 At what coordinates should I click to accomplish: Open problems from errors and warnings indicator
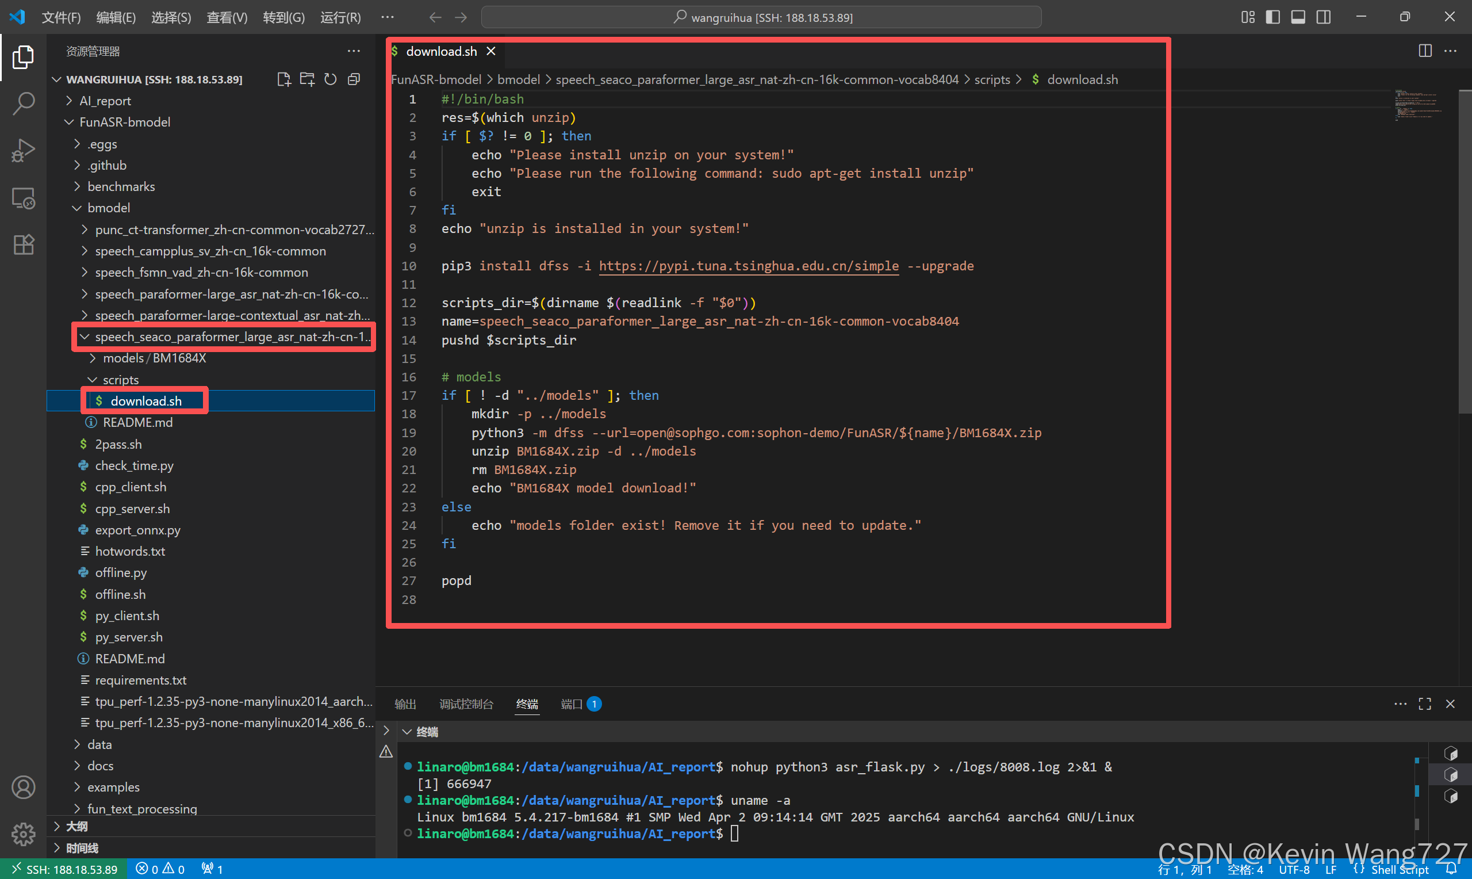[160, 869]
